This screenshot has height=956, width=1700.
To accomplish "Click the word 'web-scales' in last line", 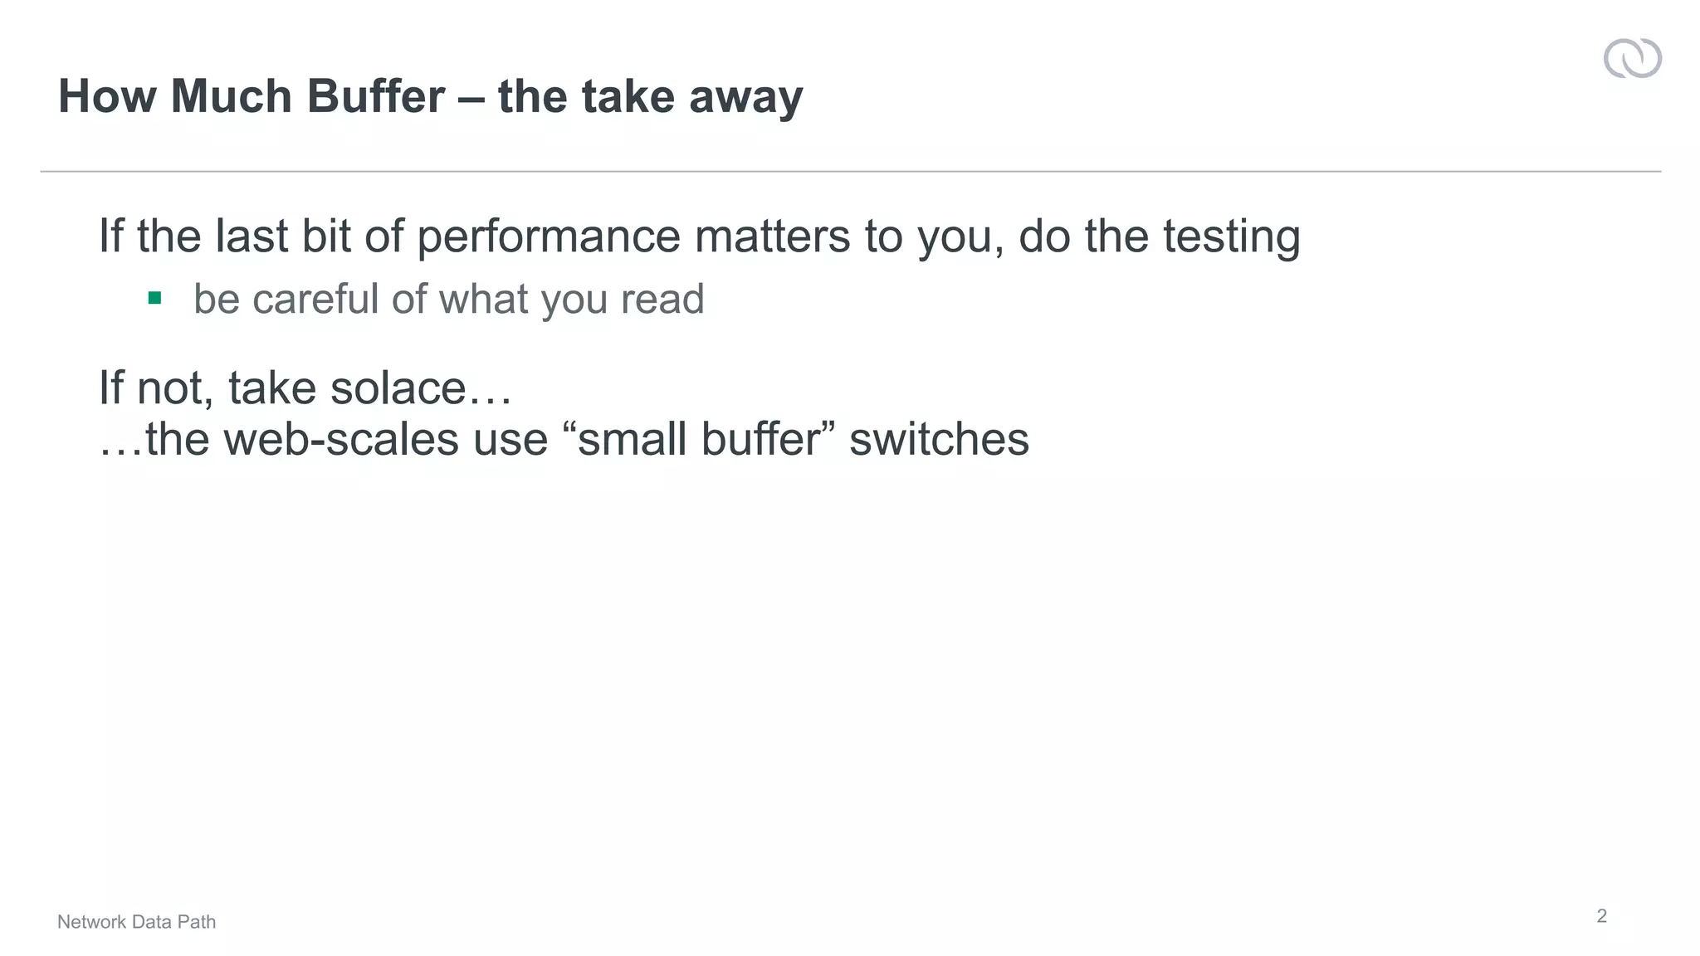I will click(341, 439).
